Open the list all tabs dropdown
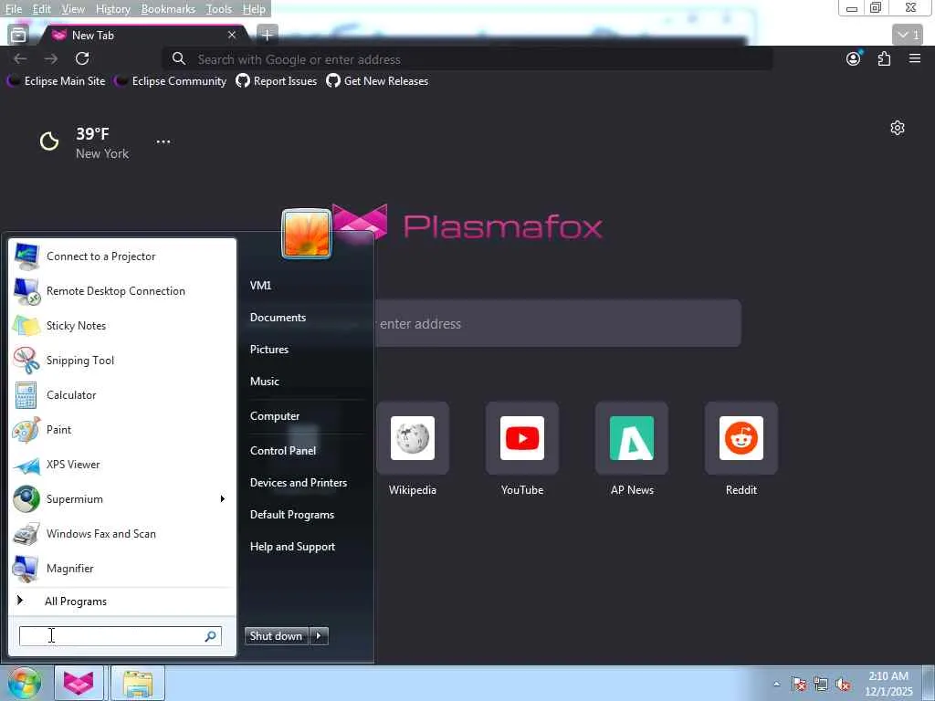 [x=909, y=36]
